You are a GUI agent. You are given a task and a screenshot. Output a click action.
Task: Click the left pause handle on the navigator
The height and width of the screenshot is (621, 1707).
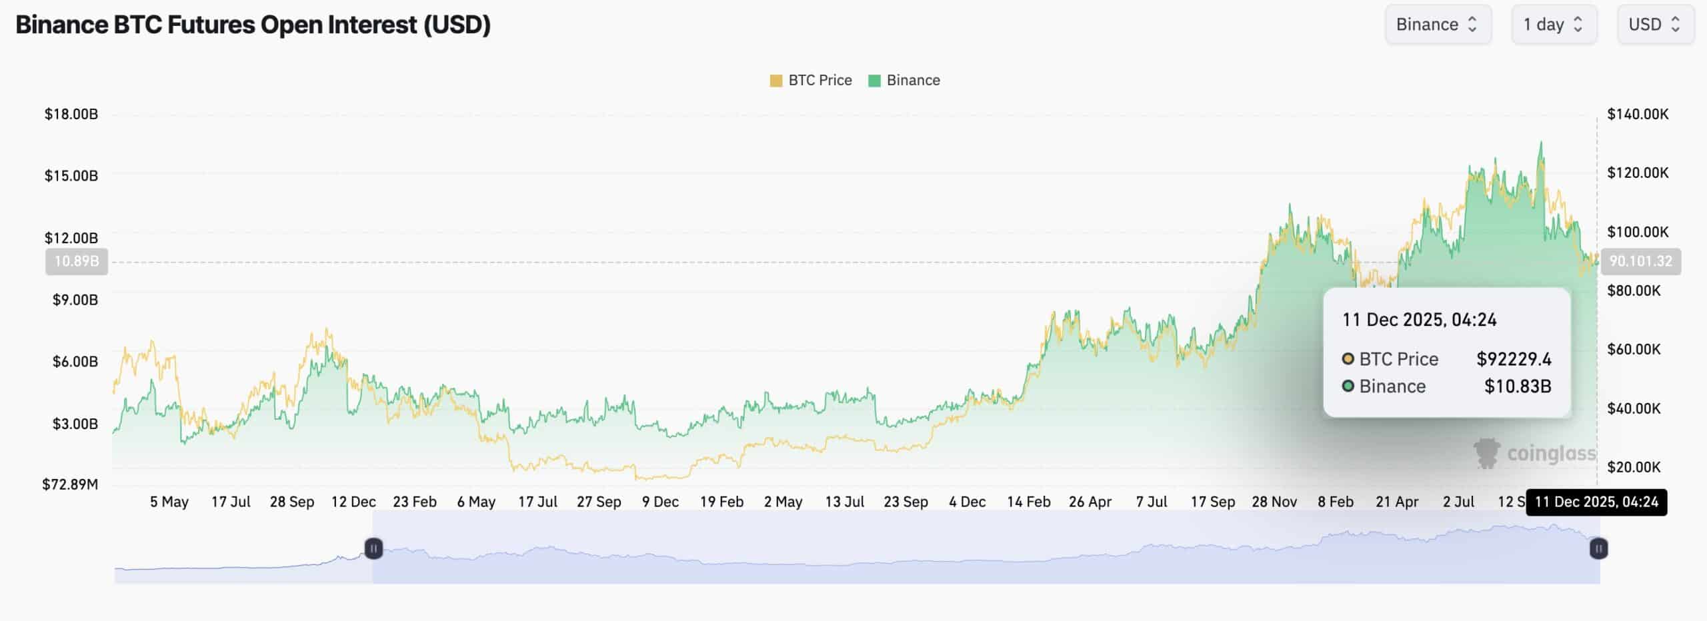tap(374, 548)
